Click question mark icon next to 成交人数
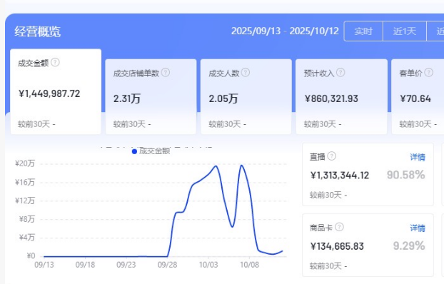Viewport: 444px width, 284px height. point(246,73)
